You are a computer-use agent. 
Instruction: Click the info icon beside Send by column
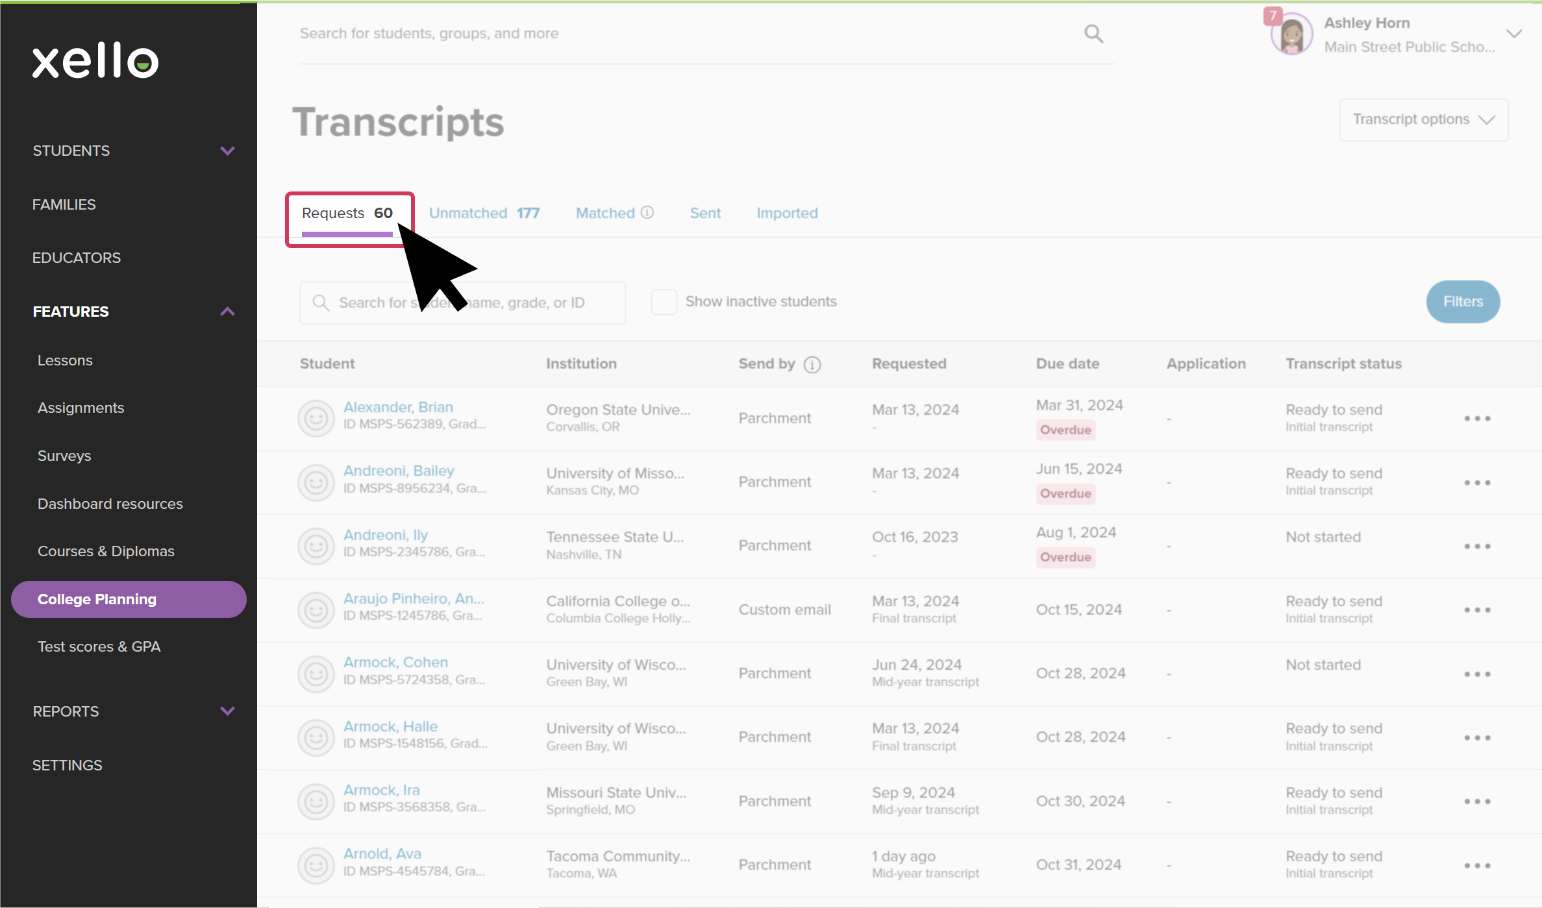point(813,365)
